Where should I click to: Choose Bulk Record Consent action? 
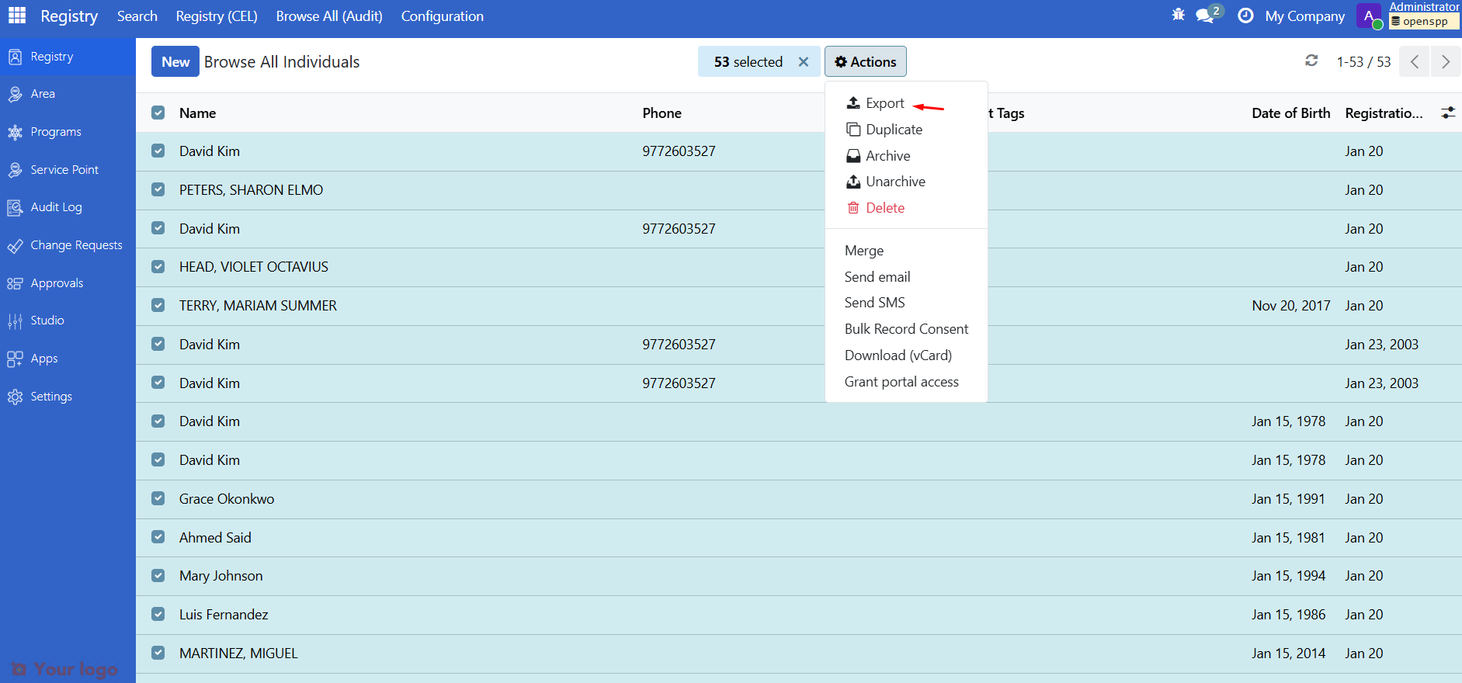(906, 329)
